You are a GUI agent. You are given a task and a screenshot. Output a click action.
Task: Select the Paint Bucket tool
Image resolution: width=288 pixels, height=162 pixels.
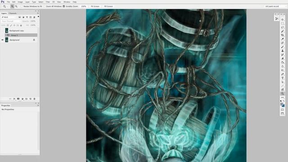click(282, 63)
